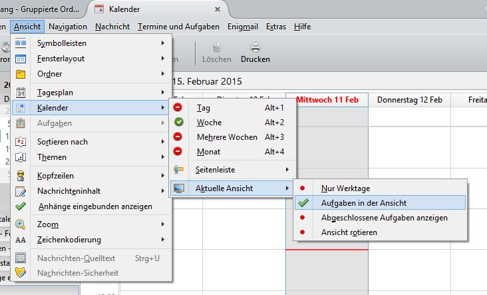This screenshot has height=295, width=487.
Task: Open the Navigation menu
Action: pyautogui.click(x=68, y=27)
